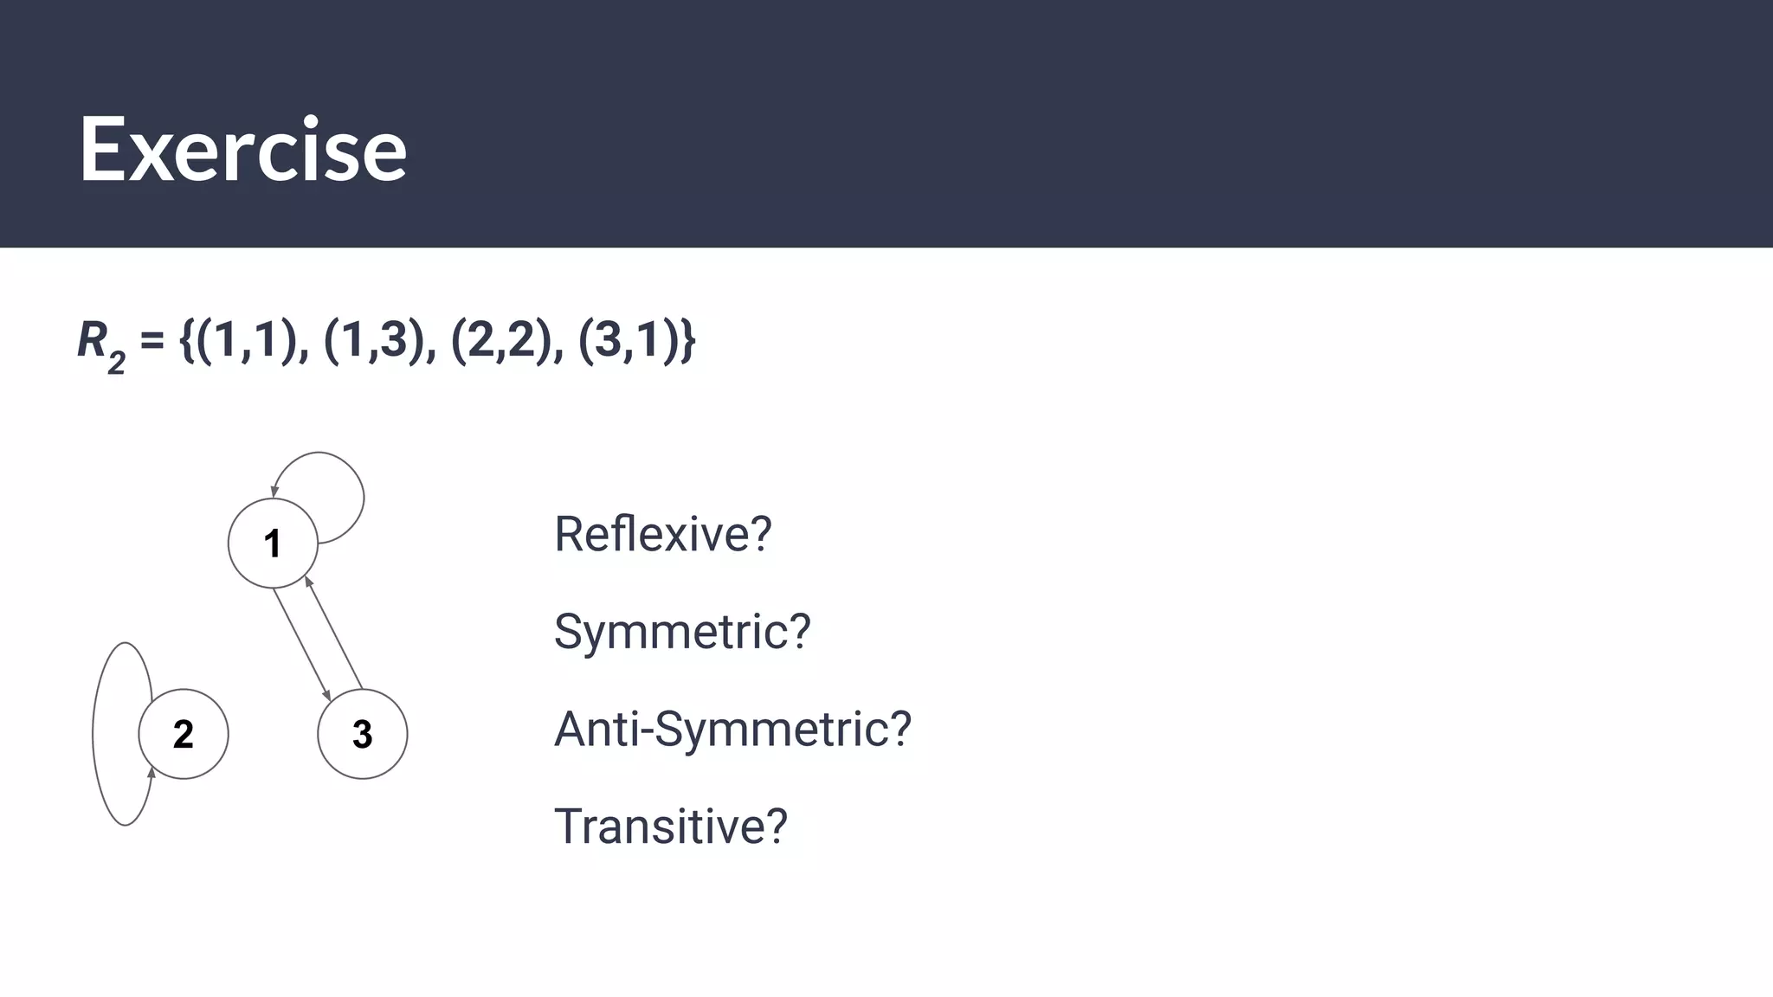Click the Reflexive? question text

coord(662,534)
